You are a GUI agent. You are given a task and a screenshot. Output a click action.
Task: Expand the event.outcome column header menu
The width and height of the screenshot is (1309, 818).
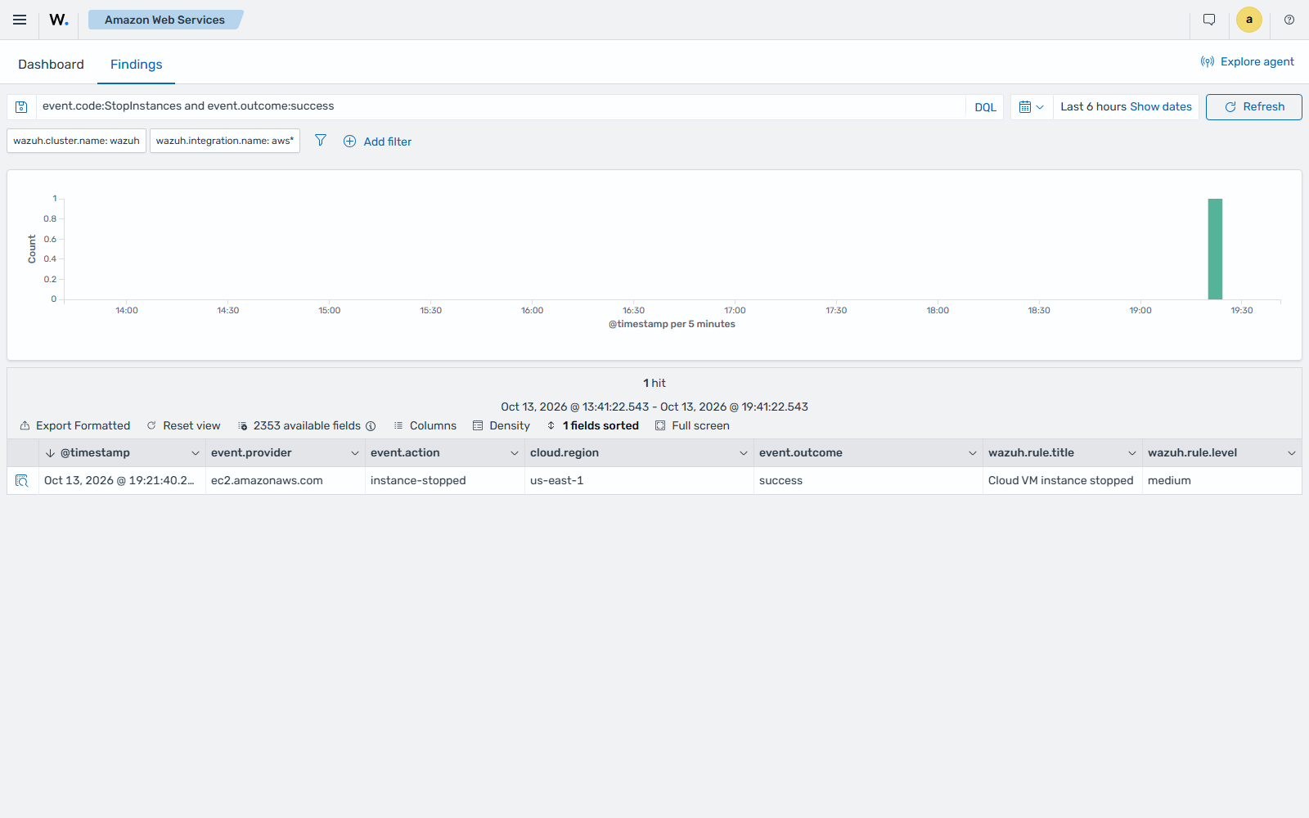[x=973, y=453]
